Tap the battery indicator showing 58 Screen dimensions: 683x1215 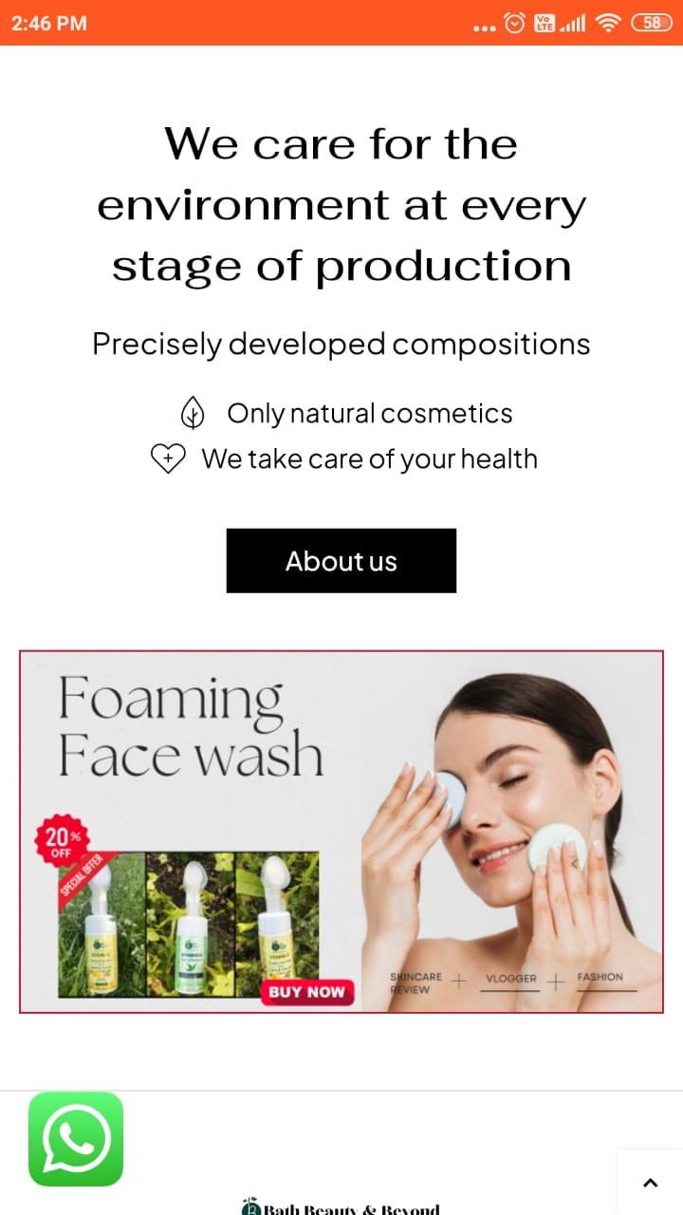pyautogui.click(x=652, y=23)
